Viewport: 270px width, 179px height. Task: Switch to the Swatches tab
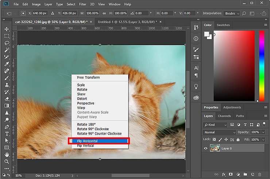223,25
